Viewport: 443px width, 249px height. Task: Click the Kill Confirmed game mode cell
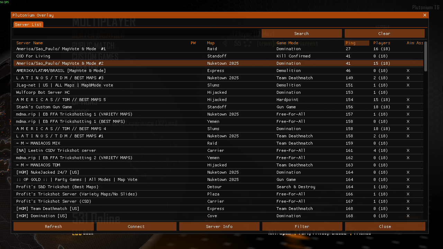point(293,56)
